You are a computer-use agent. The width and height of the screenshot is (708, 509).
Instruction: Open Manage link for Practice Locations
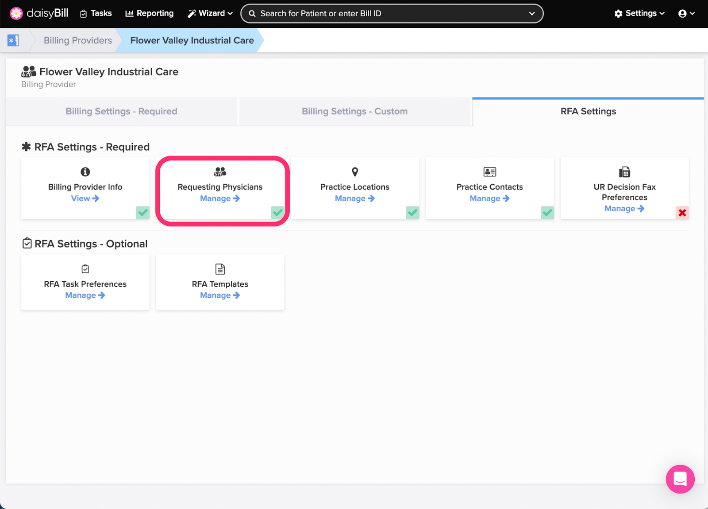point(355,198)
